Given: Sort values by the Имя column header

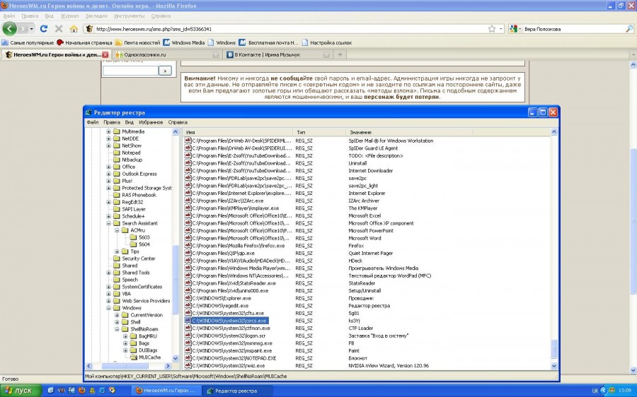Looking at the screenshot, I should (x=238, y=132).
